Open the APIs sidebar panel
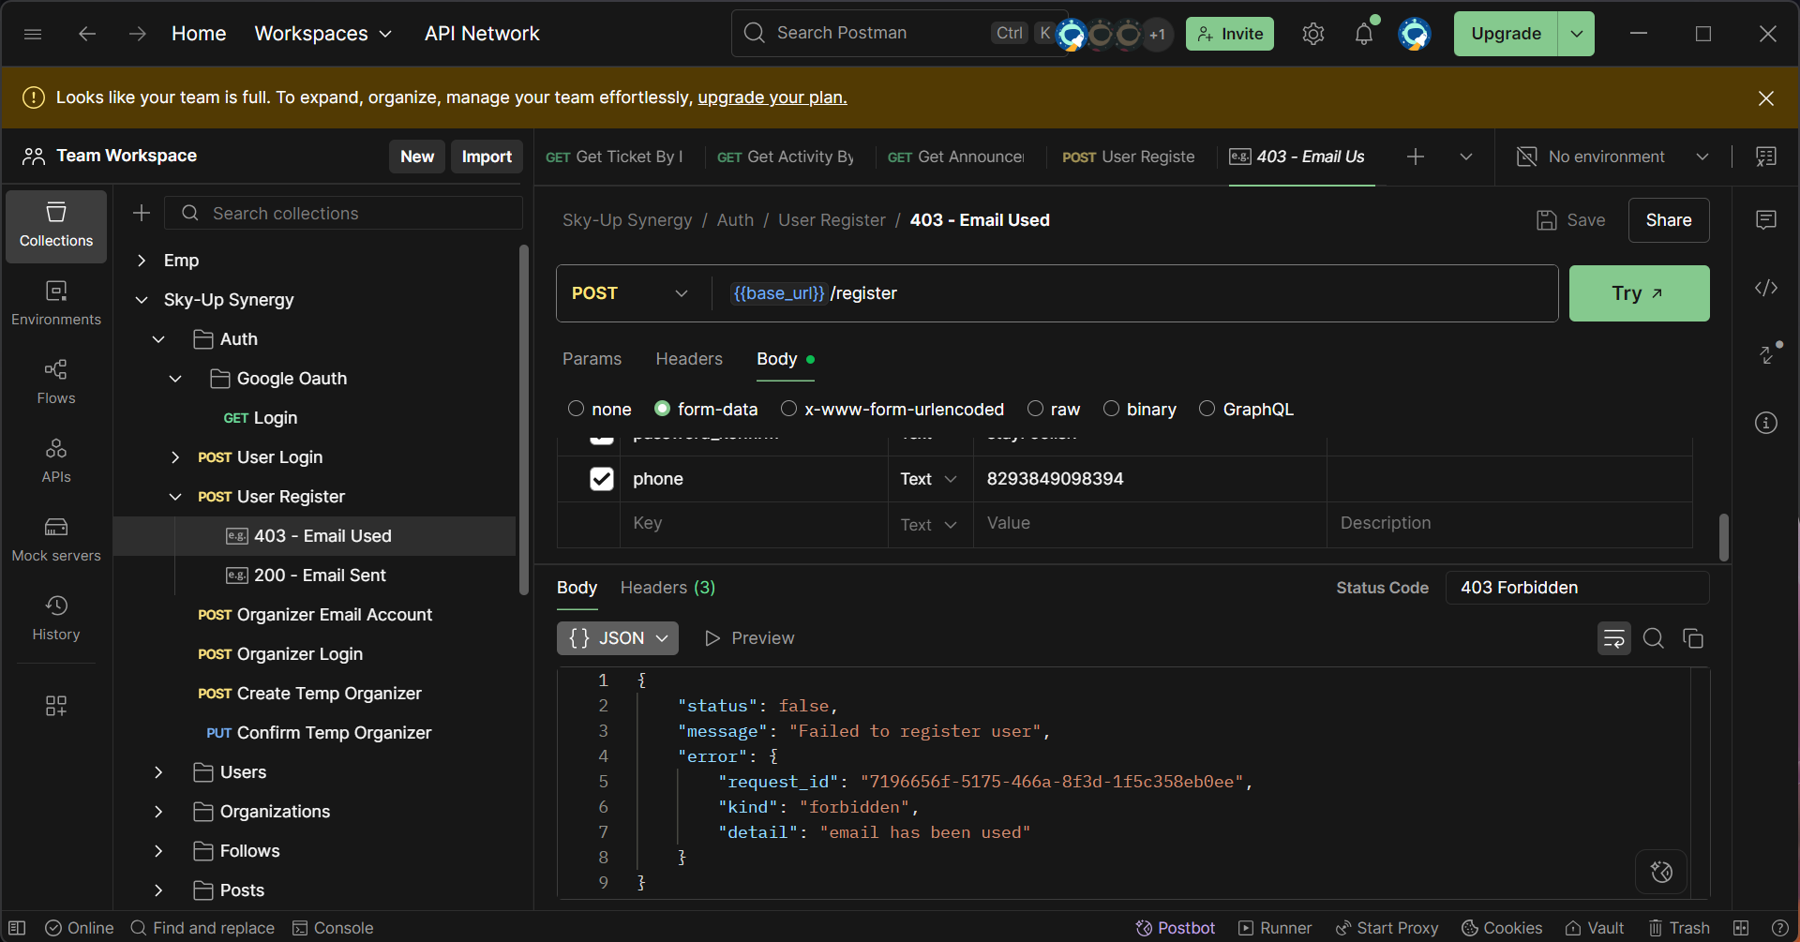This screenshot has height=942, width=1800. [56, 461]
